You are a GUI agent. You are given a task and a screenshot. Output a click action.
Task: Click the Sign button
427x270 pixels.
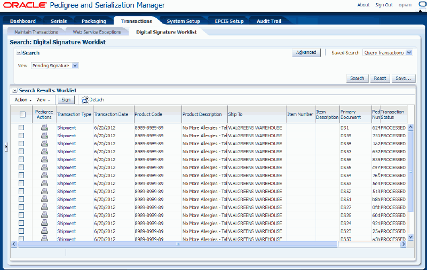pos(66,100)
